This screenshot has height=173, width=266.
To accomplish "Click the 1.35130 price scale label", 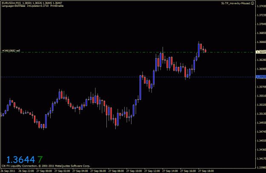I will (261, 113).
